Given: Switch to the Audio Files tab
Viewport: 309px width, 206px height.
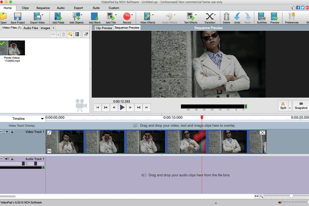Looking at the screenshot, I should click(31, 28).
